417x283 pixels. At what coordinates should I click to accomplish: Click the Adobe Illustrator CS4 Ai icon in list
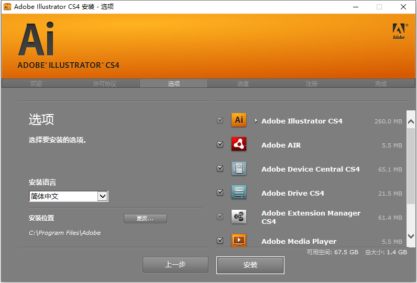coord(239,120)
